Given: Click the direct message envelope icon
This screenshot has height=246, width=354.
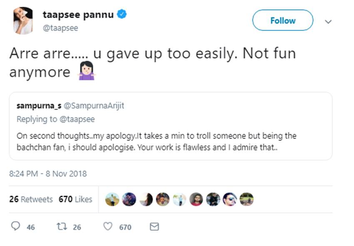Looking at the screenshot, I should pyautogui.click(x=154, y=226).
